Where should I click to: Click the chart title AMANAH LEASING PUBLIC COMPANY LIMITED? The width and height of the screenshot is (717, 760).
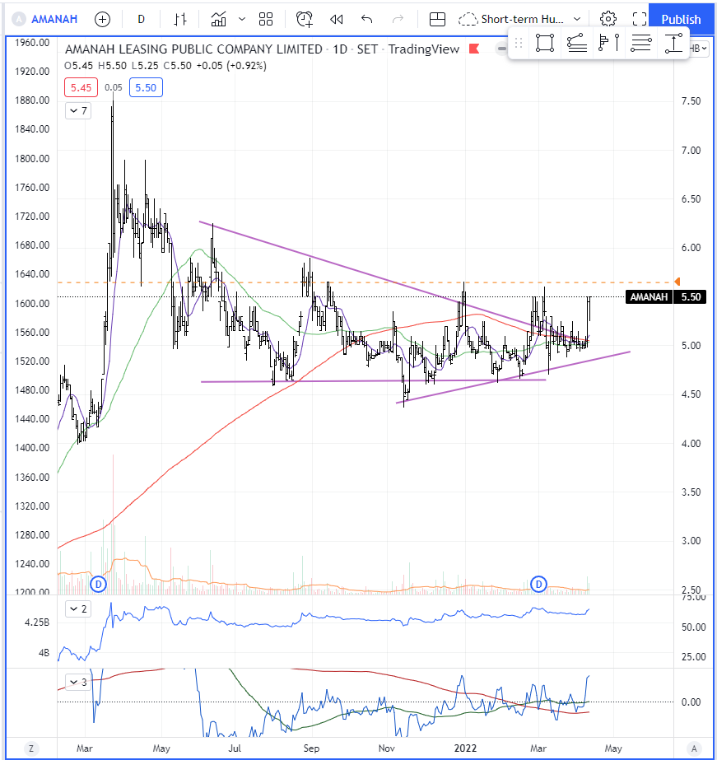[x=193, y=49]
